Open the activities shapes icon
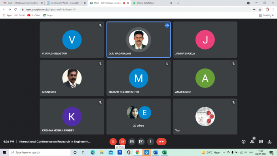Screen dimensions: 277x156 pyautogui.click(x=269, y=142)
